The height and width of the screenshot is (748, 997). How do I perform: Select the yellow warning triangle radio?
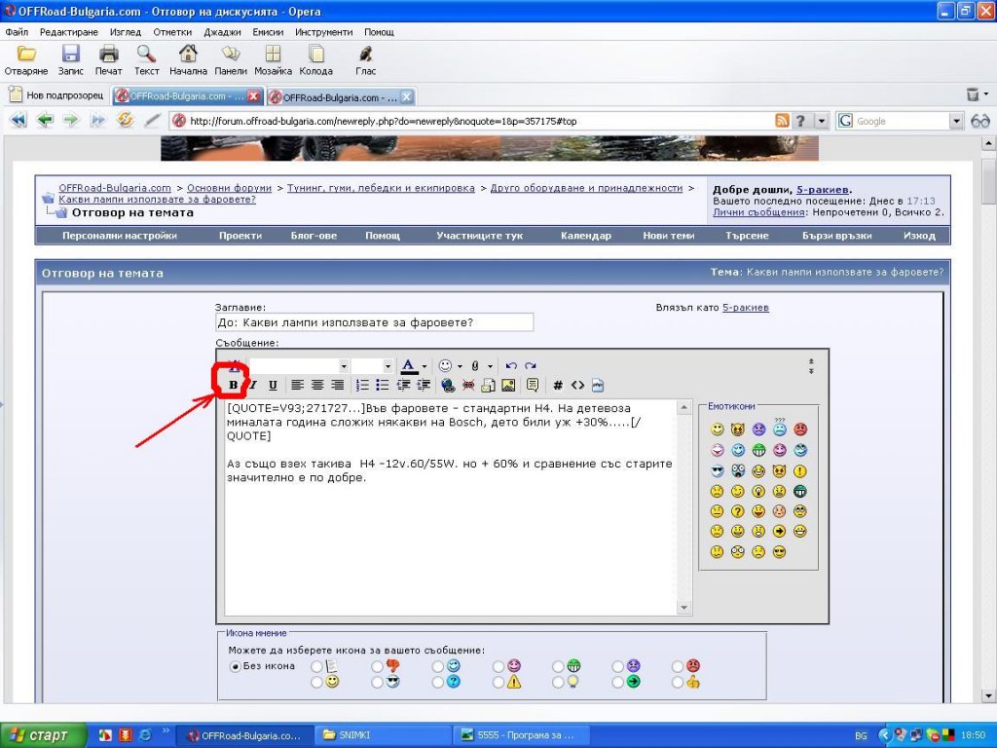tap(498, 683)
